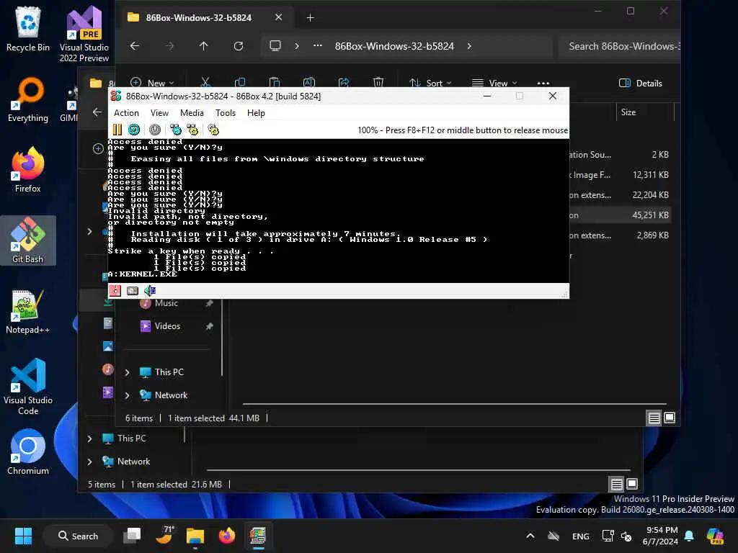Rename the selected file via the Explorer toolbar
This screenshot has height=553, width=738.
click(x=309, y=82)
